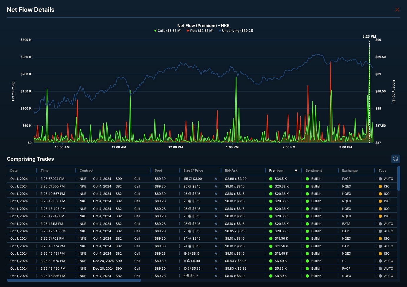The image size is (407, 287).
Task: Click the 'Net Flow (Premium) - NKE' chart title
Action: pos(203,26)
